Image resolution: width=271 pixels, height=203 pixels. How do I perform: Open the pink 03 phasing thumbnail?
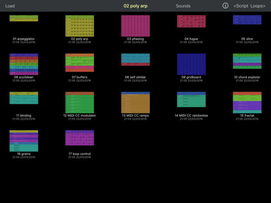(x=135, y=26)
